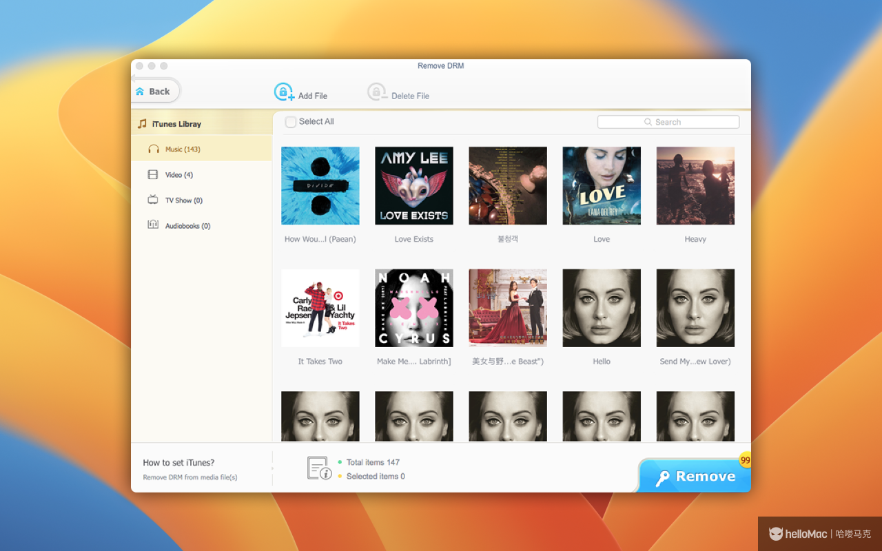Select the 불청객 album cover

pos(508,185)
